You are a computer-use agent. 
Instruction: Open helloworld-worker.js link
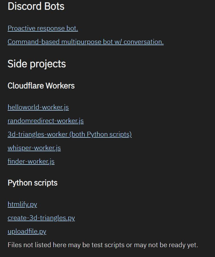click(38, 107)
